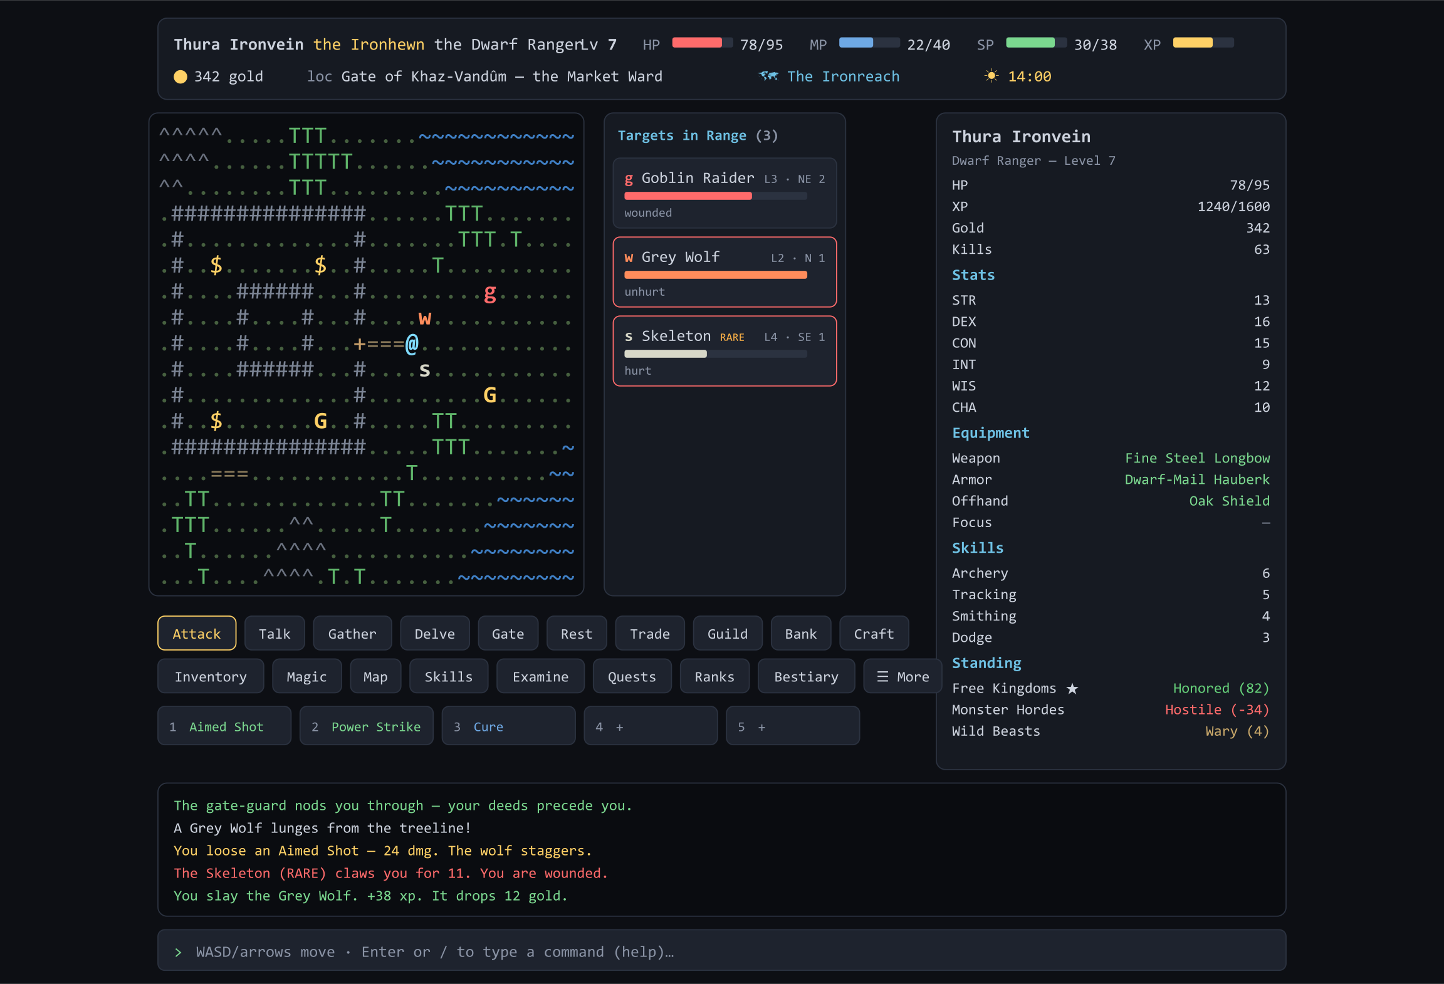Screen dimensions: 1444x984
Task: Use hotbar slot 3 Cure
Action: [509, 726]
